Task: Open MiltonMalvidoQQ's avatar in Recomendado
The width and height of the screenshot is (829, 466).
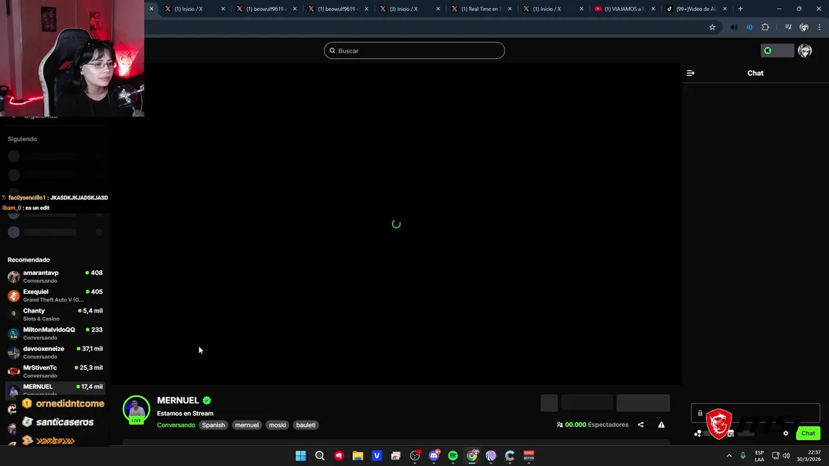Action: point(14,334)
